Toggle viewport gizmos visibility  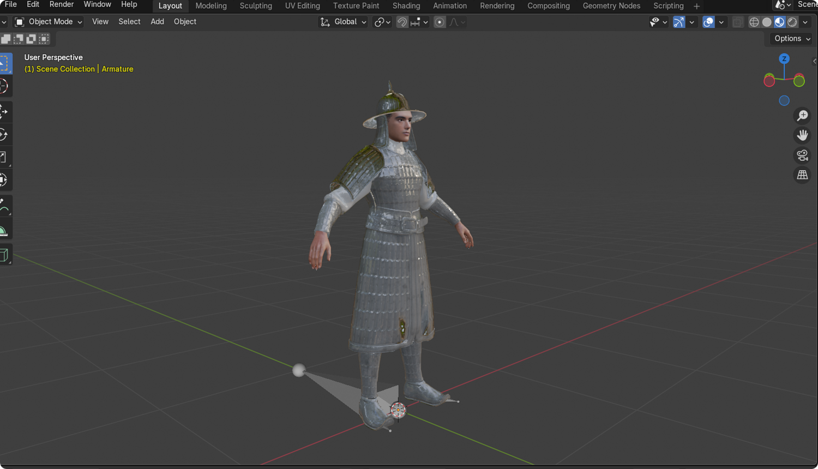[x=679, y=22]
